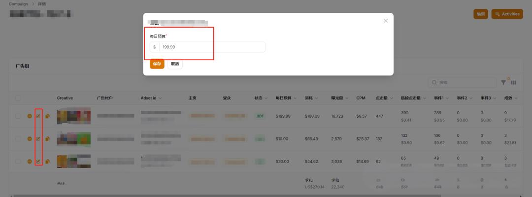
Task: Click the 广告组 section title
Action: [x=22, y=66]
